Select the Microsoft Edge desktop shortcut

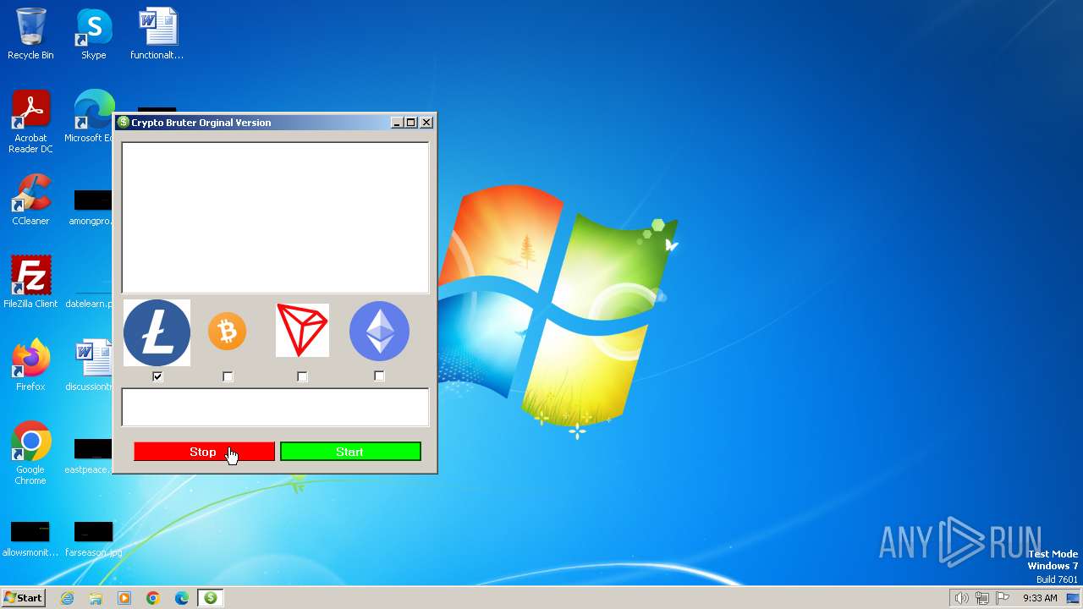coord(93,117)
